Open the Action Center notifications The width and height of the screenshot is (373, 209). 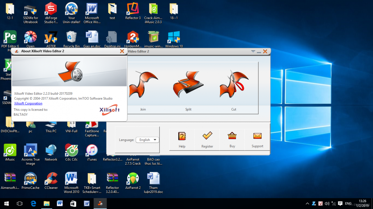340,203
